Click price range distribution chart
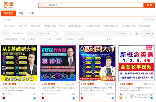 (x=71, y=34)
